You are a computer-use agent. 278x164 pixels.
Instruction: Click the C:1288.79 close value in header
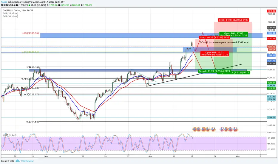pyautogui.click(x=86, y=5)
